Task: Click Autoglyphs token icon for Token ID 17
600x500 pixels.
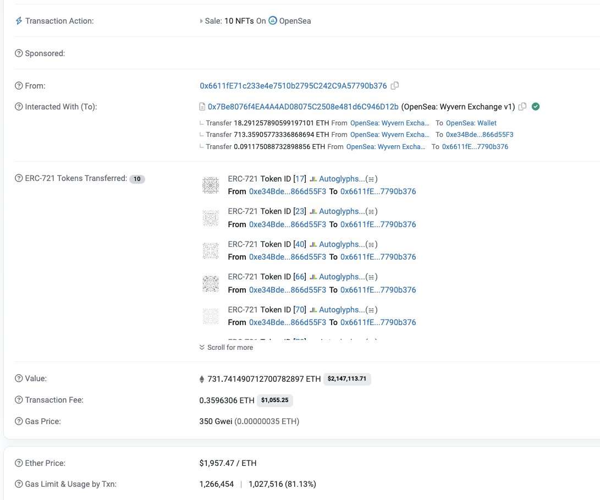Action: pyautogui.click(x=313, y=179)
